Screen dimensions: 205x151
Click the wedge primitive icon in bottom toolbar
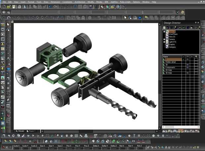click(x=23, y=136)
